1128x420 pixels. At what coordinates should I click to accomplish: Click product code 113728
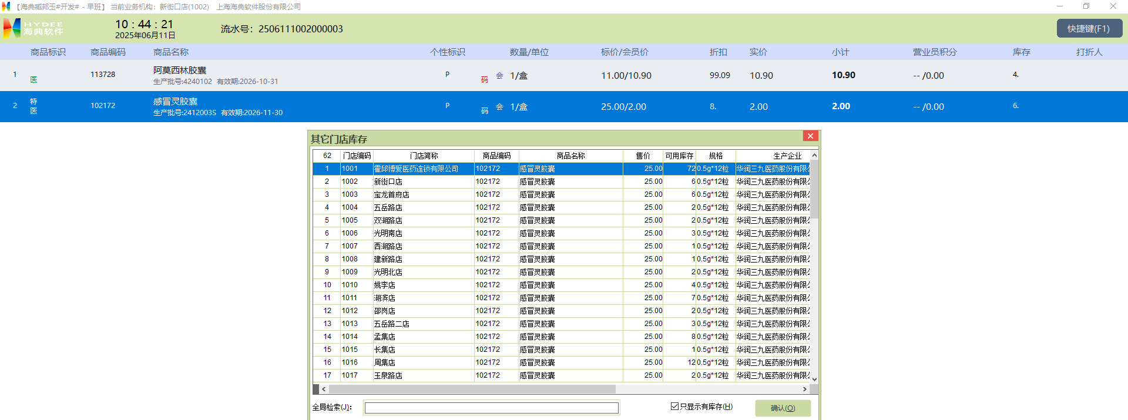pos(103,75)
